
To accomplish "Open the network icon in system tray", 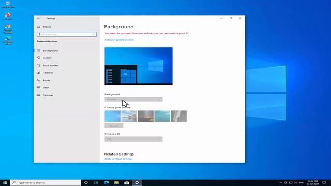I will pos(291,183).
